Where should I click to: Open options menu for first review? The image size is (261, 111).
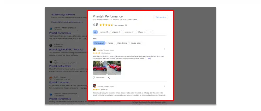tap(164, 49)
